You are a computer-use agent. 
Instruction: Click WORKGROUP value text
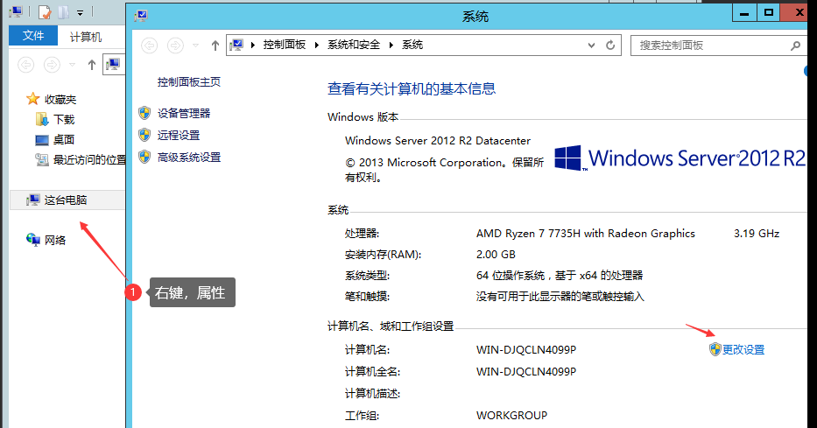pyautogui.click(x=511, y=416)
